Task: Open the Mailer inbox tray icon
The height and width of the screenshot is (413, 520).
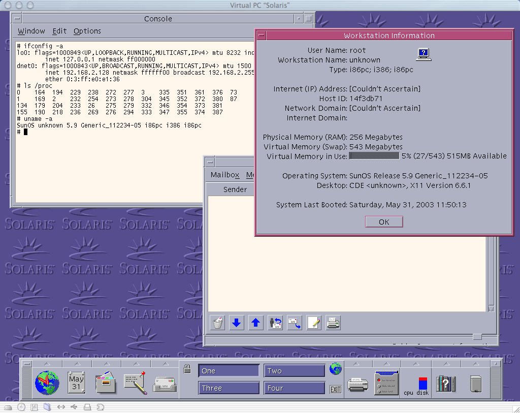Action: coord(165,385)
